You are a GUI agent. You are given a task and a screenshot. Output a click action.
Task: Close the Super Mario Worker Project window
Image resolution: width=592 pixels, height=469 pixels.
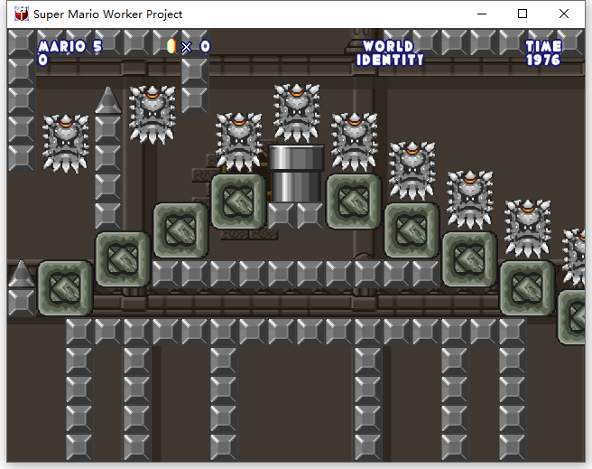click(564, 14)
